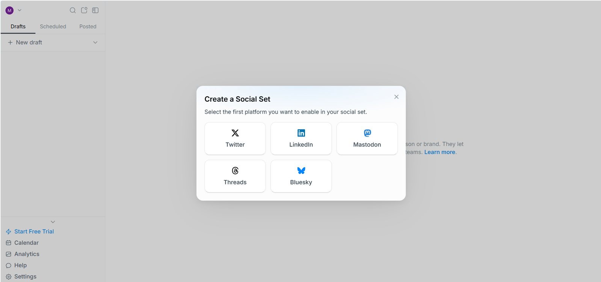Select the Threads platform option
The image size is (601, 282).
point(235,176)
